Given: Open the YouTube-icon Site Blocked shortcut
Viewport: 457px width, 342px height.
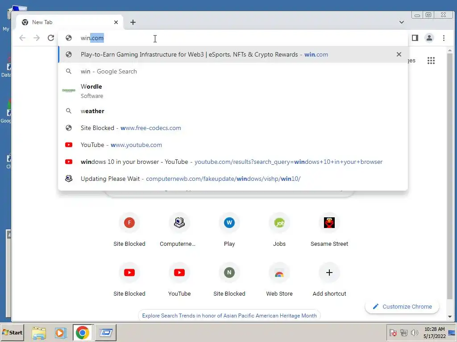Looking at the screenshot, I should tap(129, 280).
